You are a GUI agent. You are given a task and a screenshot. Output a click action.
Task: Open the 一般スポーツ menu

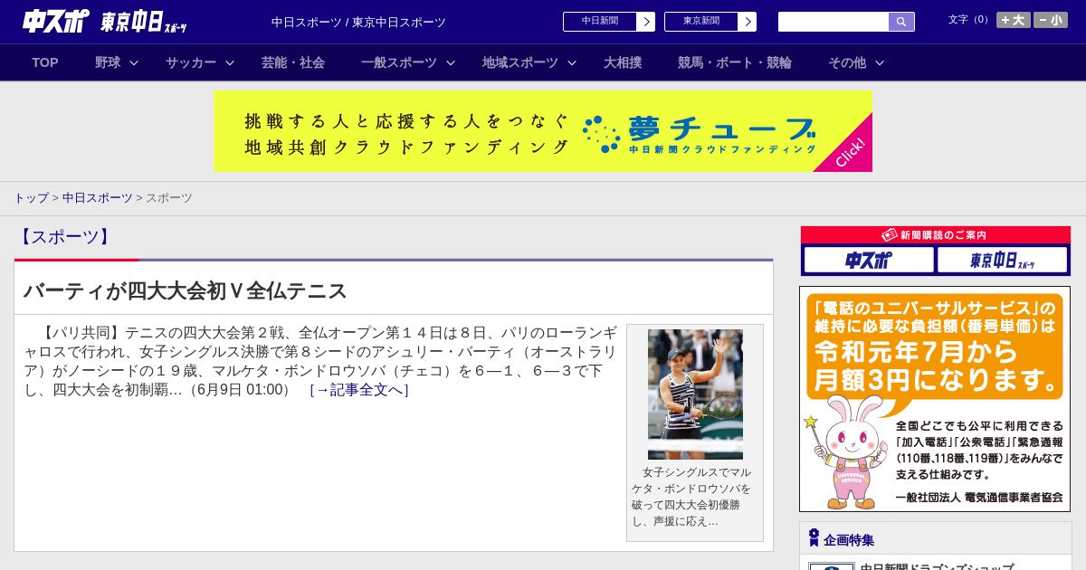399,62
